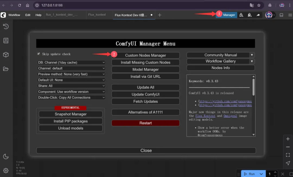The image size is (293, 177).
Task: Click Fetch Updates
Action: [146, 101]
